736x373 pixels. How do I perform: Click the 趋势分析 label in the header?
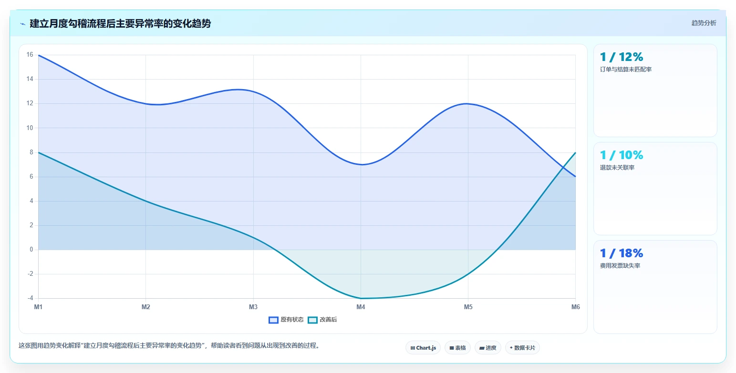click(704, 23)
